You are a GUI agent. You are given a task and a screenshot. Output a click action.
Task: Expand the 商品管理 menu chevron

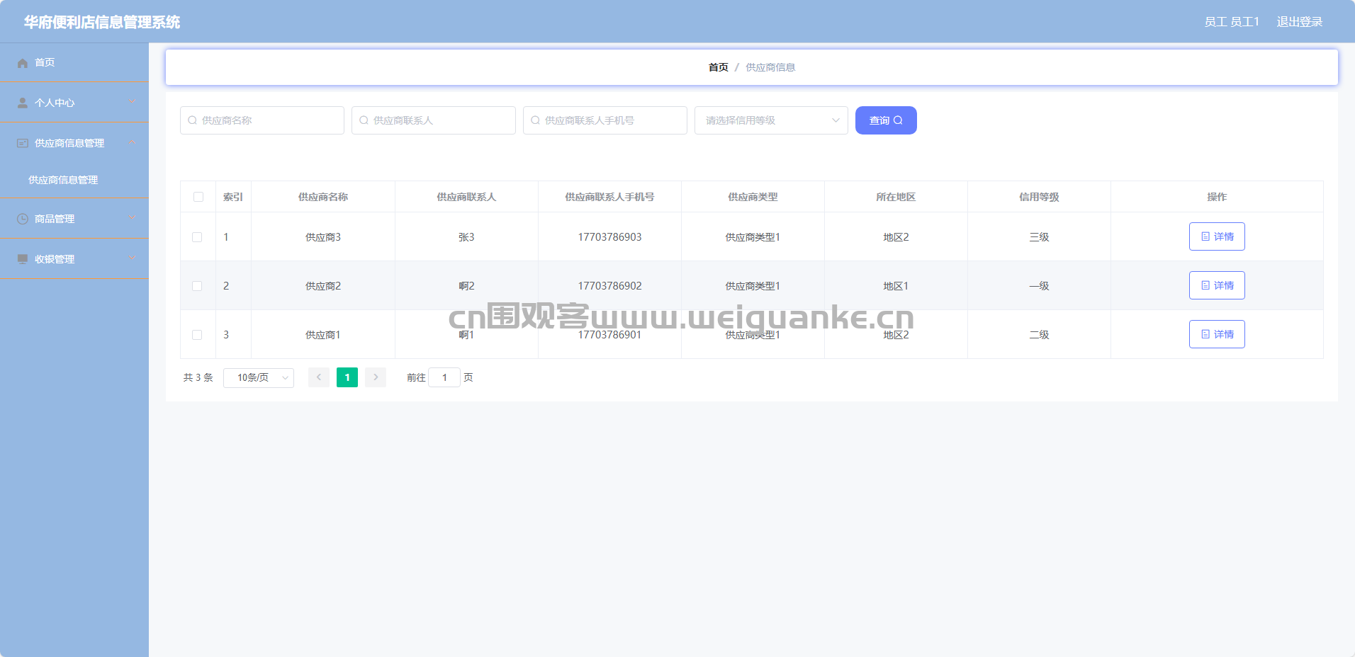132,218
